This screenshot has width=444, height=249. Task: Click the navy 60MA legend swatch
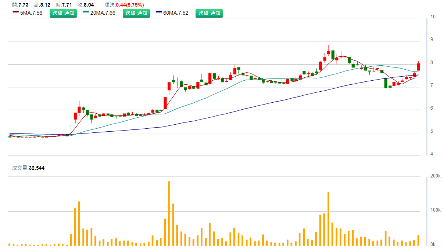click(159, 12)
